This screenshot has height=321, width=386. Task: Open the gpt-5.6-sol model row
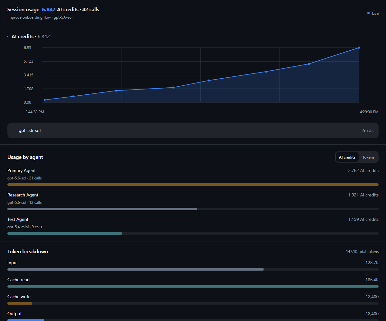point(193,130)
